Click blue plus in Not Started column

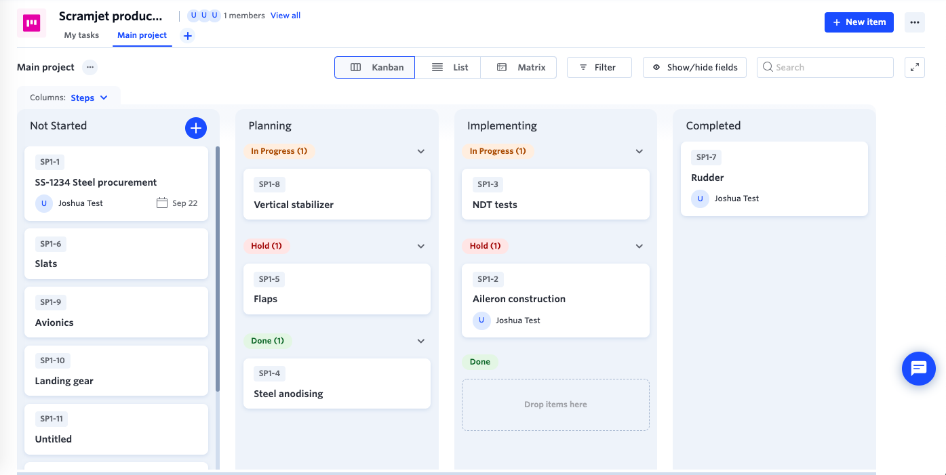click(x=195, y=127)
